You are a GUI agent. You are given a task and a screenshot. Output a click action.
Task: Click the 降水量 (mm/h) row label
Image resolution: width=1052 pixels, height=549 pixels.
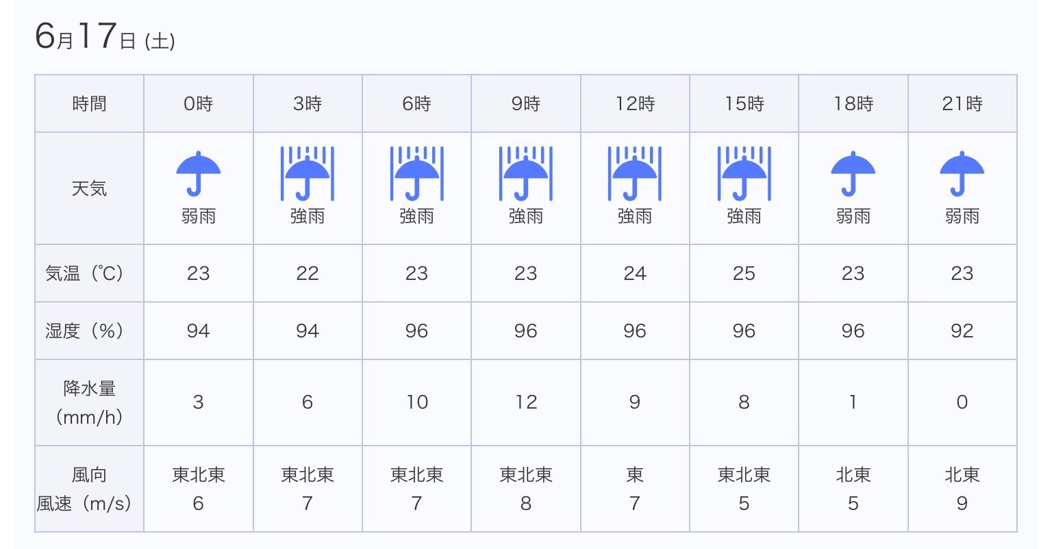coord(89,403)
